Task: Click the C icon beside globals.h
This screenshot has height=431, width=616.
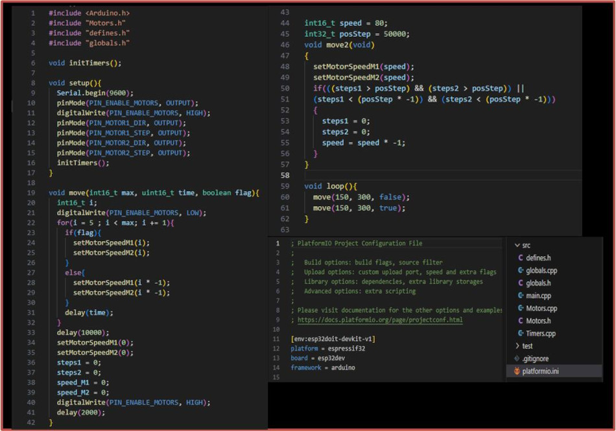Action: point(520,283)
